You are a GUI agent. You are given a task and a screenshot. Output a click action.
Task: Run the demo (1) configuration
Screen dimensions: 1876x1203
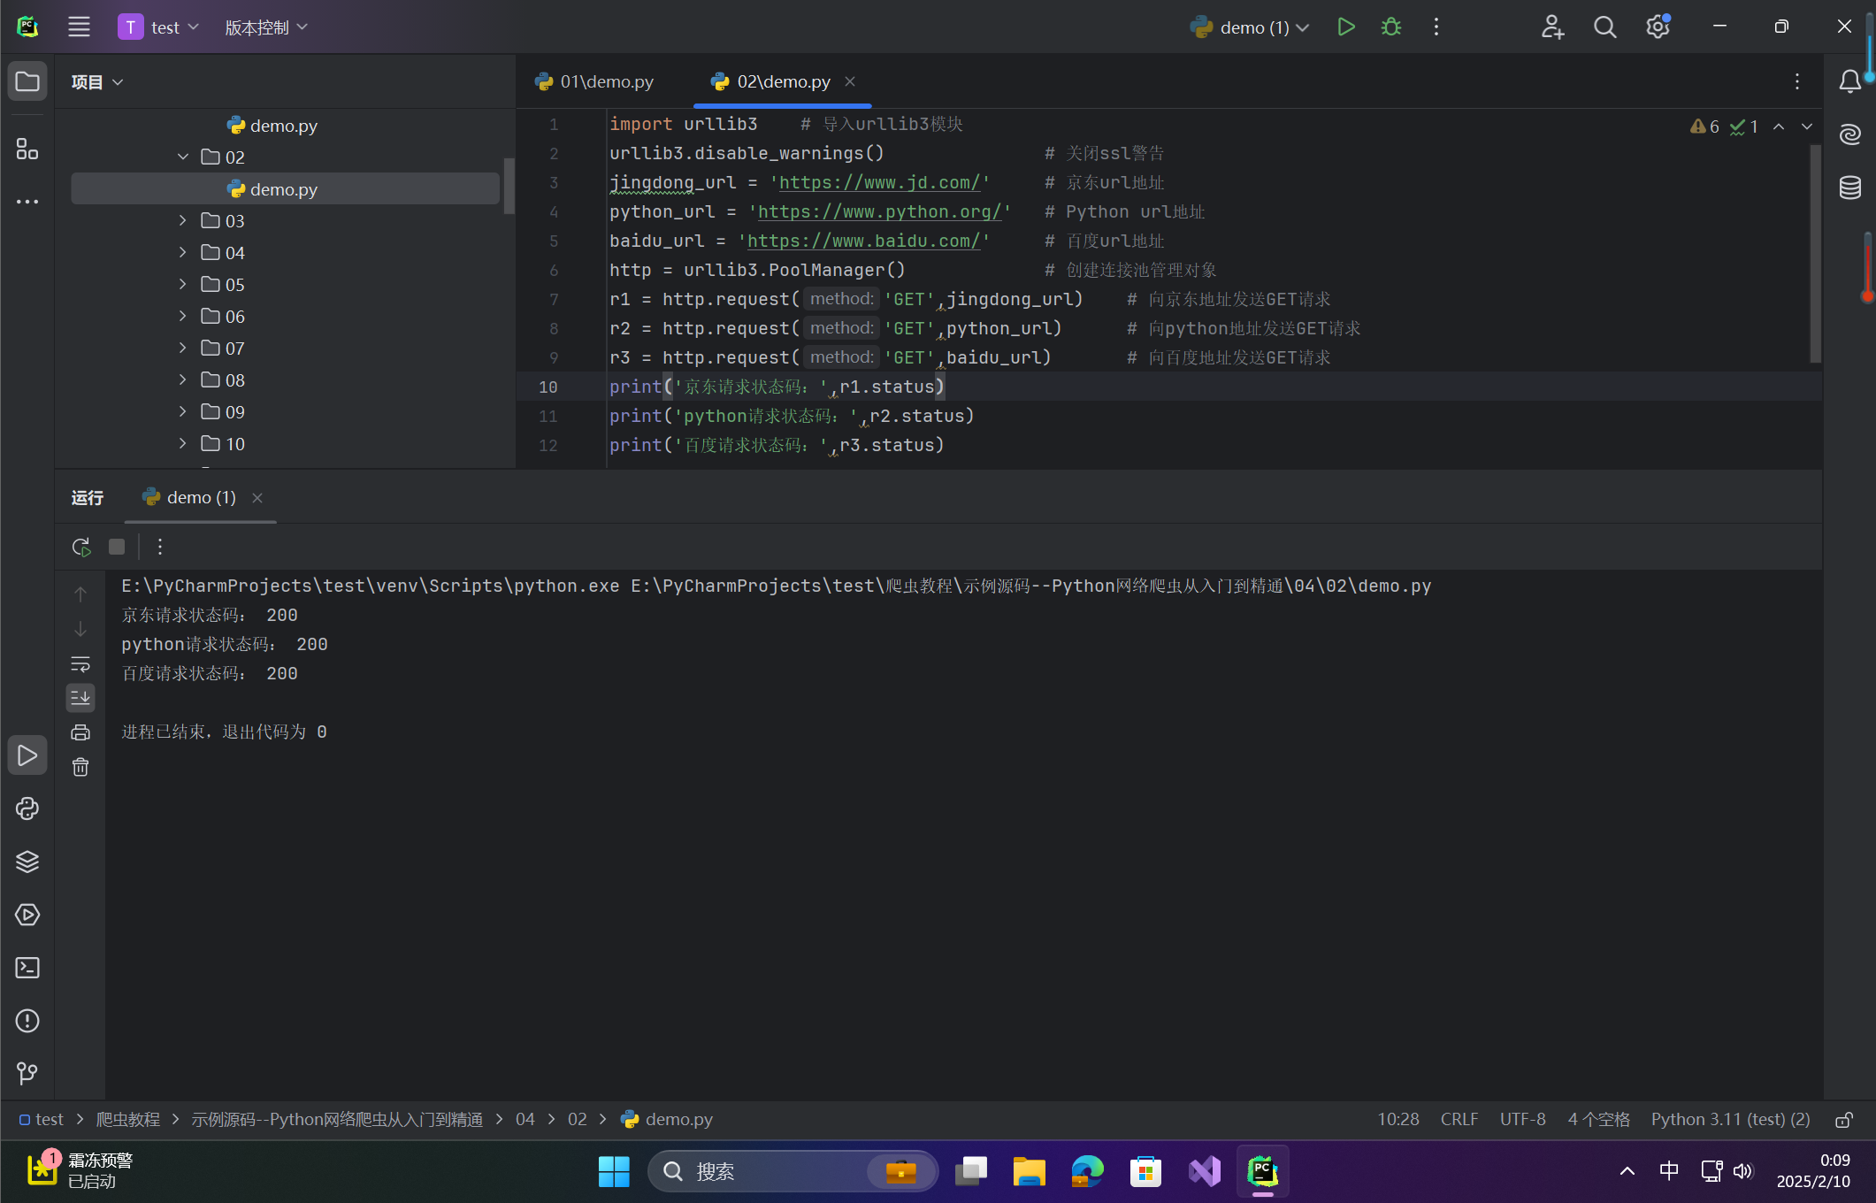pos(1345,27)
